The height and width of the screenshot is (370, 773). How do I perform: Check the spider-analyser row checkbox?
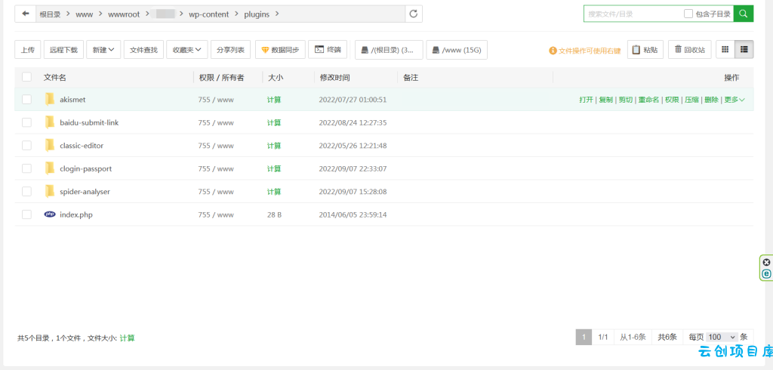pyautogui.click(x=26, y=191)
